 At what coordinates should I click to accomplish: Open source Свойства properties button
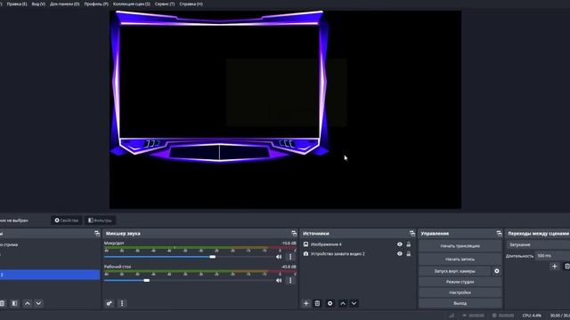pos(66,220)
